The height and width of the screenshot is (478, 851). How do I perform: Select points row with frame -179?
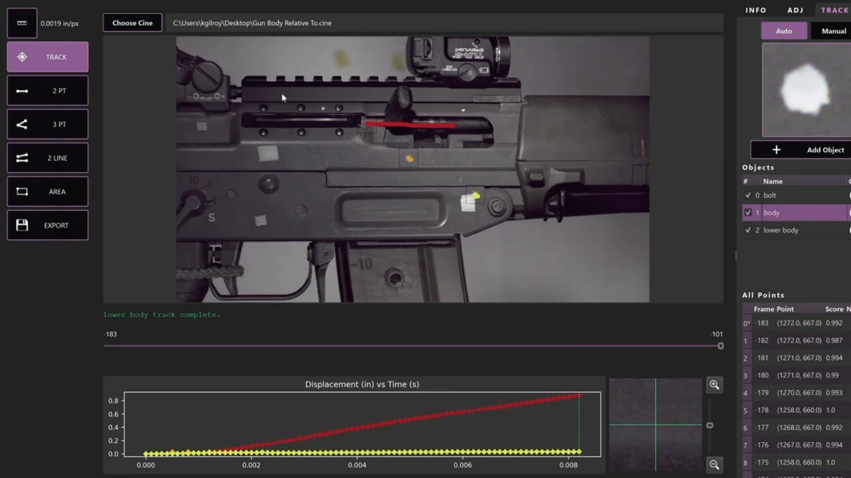click(x=796, y=393)
